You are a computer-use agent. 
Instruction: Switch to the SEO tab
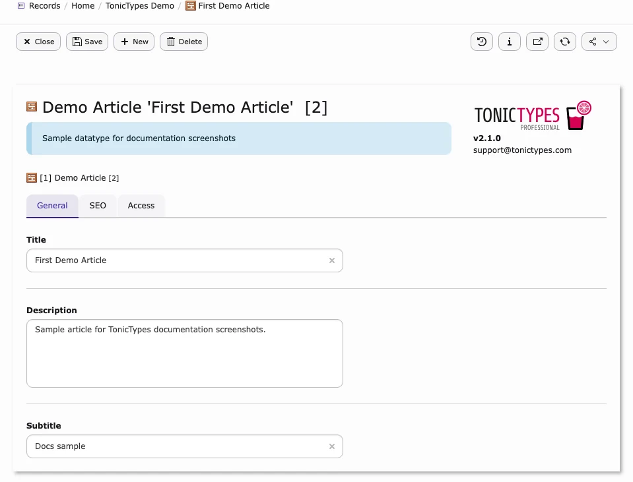tap(98, 206)
